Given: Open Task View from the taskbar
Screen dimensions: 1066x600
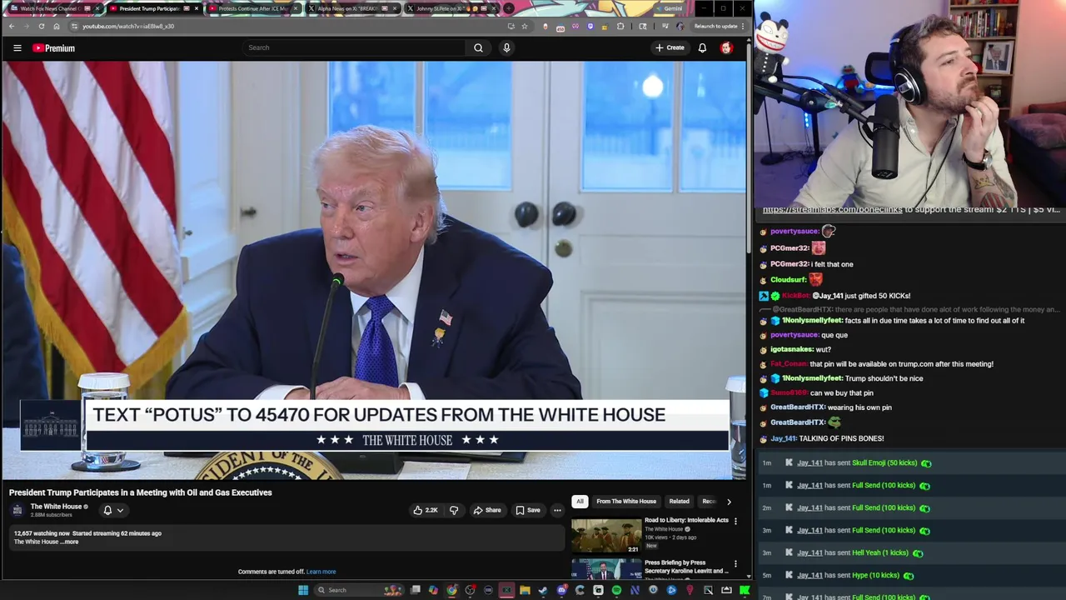Looking at the screenshot, I should point(415,590).
